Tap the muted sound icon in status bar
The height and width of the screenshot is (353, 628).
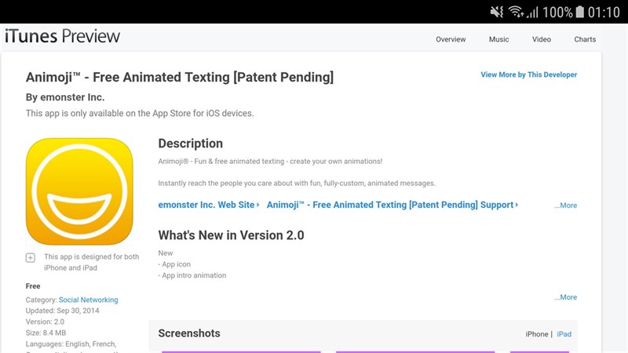[x=496, y=12]
